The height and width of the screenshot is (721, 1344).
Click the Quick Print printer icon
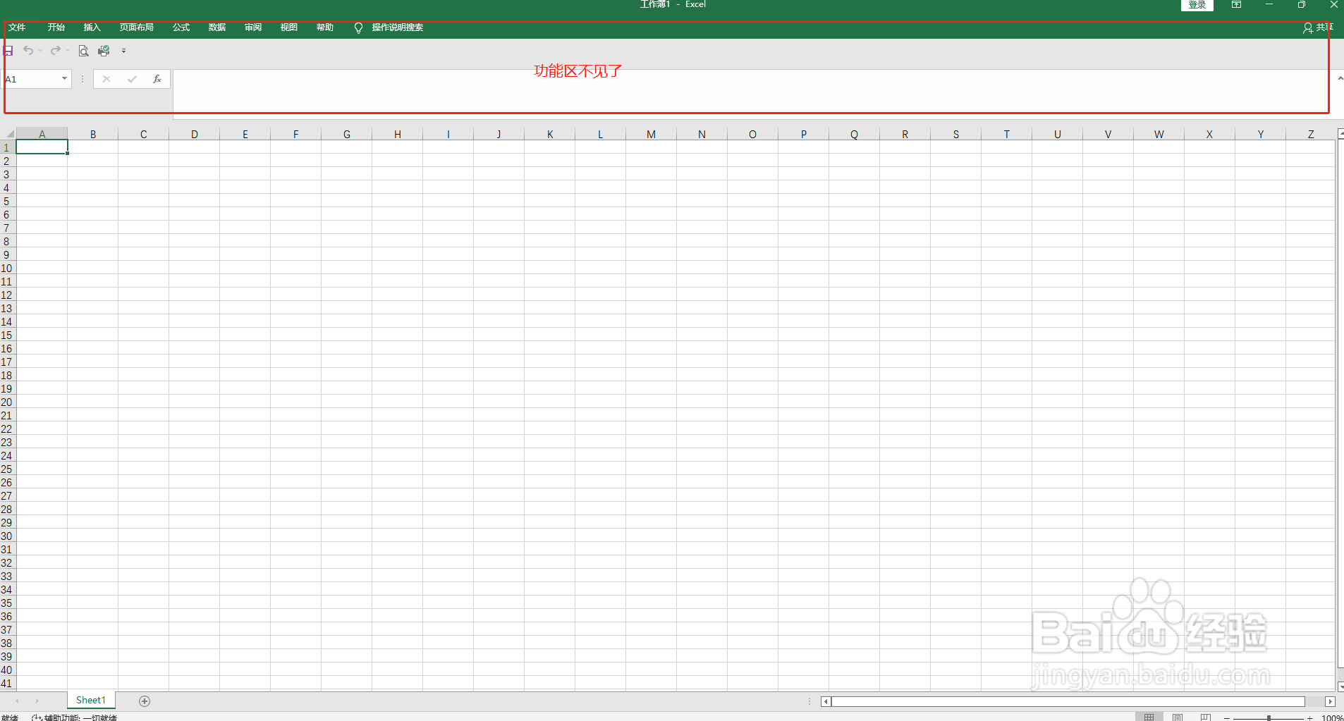104,51
